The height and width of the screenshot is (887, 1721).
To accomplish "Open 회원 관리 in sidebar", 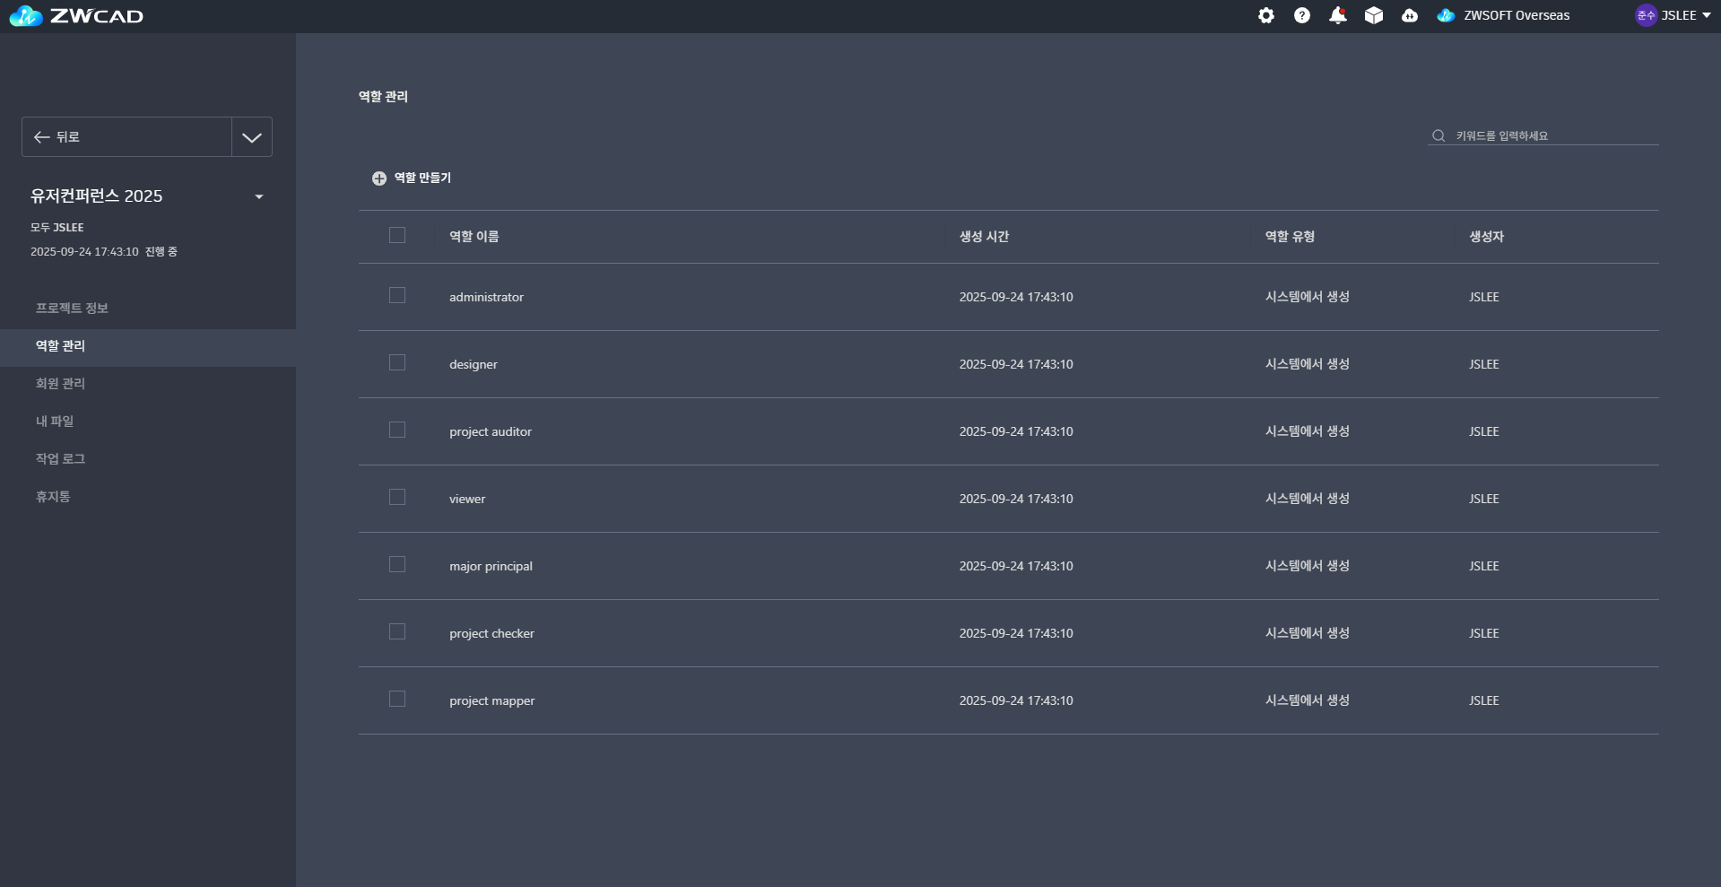I will tap(148, 383).
